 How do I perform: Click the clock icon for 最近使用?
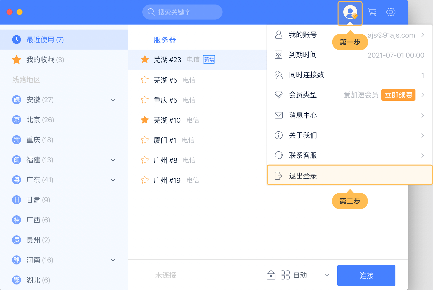[17, 40]
